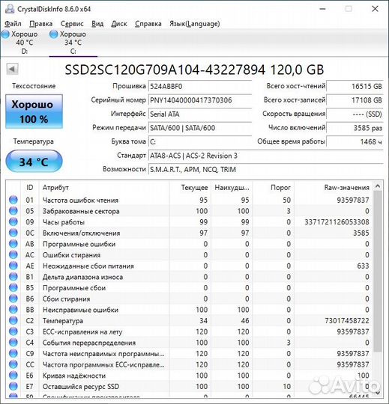Click the status circle for attribute B5
This screenshot has width=389, height=404.
pos(13,287)
